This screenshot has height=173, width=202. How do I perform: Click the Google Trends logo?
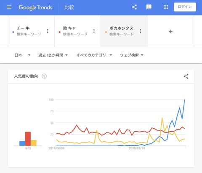(x=35, y=7)
